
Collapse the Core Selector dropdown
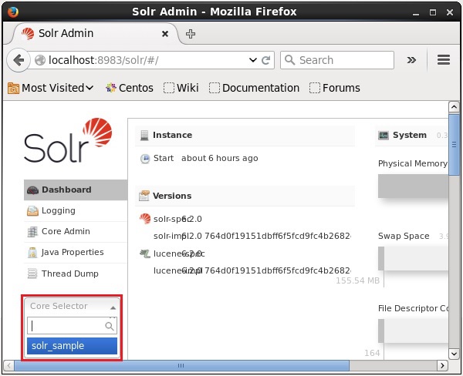(113, 307)
